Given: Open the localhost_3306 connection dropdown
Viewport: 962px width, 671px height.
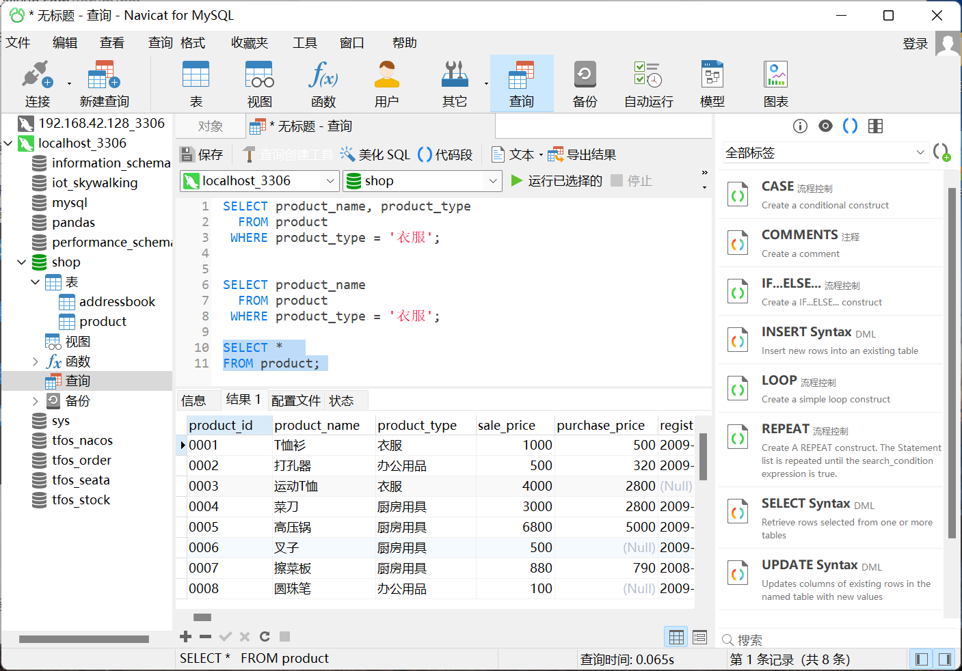Looking at the screenshot, I should (x=330, y=181).
